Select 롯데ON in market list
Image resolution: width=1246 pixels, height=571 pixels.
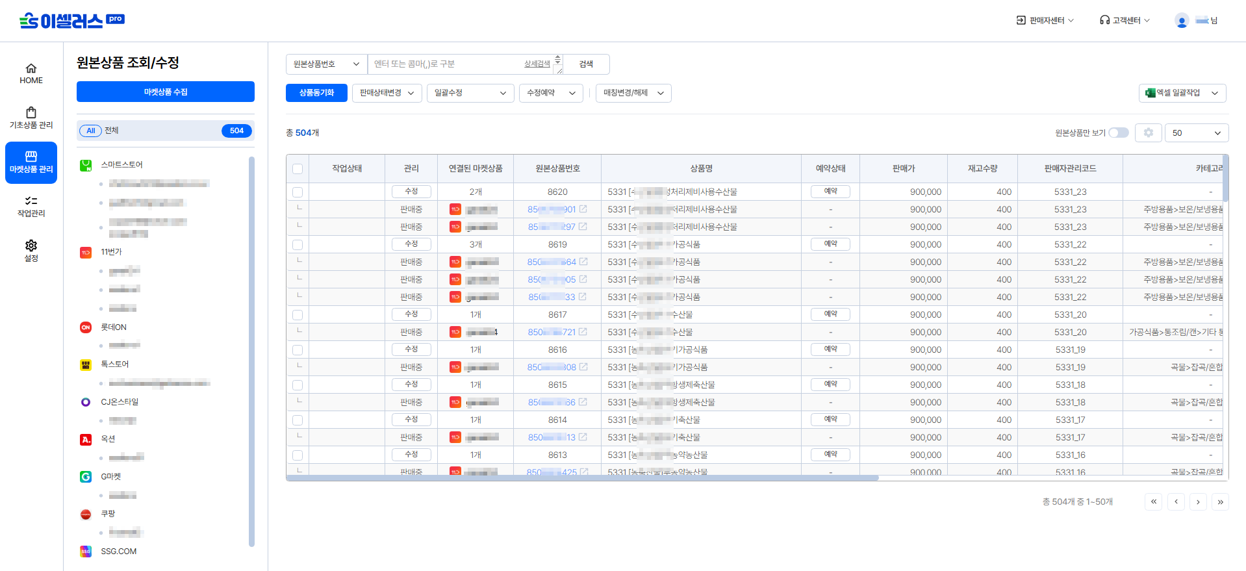click(114, 327)
